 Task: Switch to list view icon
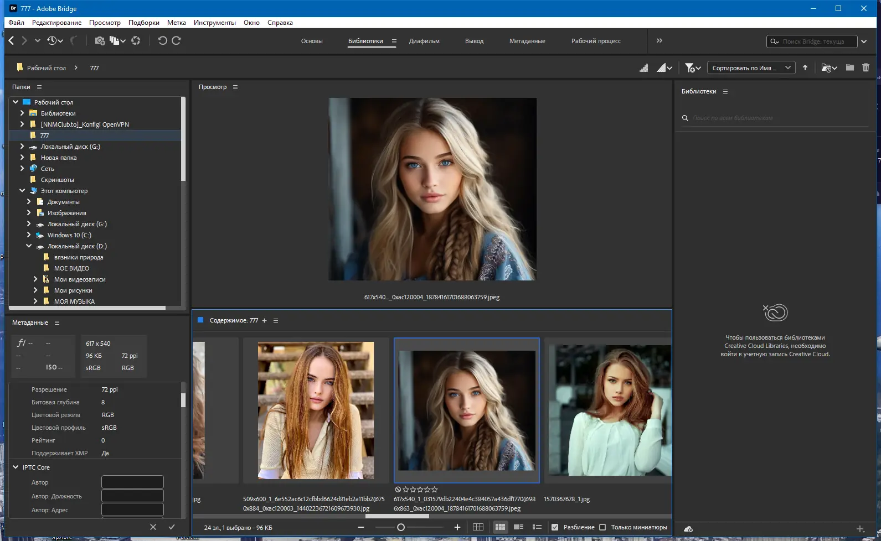pyautogui.click(x=537, y=527)
